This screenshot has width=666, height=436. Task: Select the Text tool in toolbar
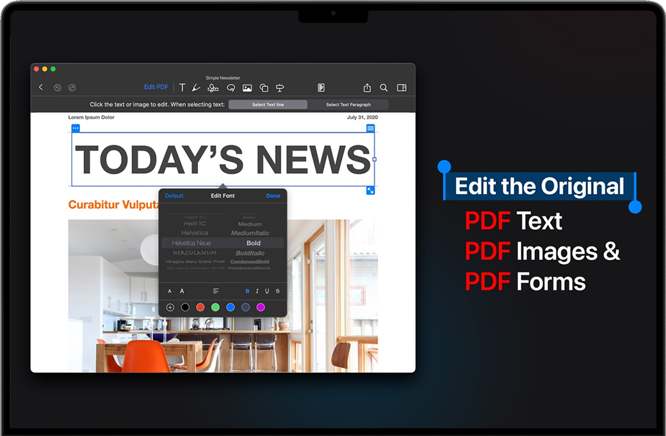click(x=183, y=88)
